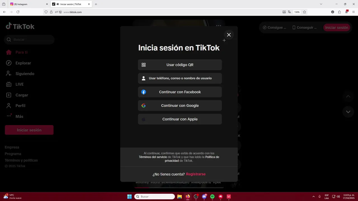Open the Windows Start menu
Screen dimensions: 358x201
[x=129, y=197]
